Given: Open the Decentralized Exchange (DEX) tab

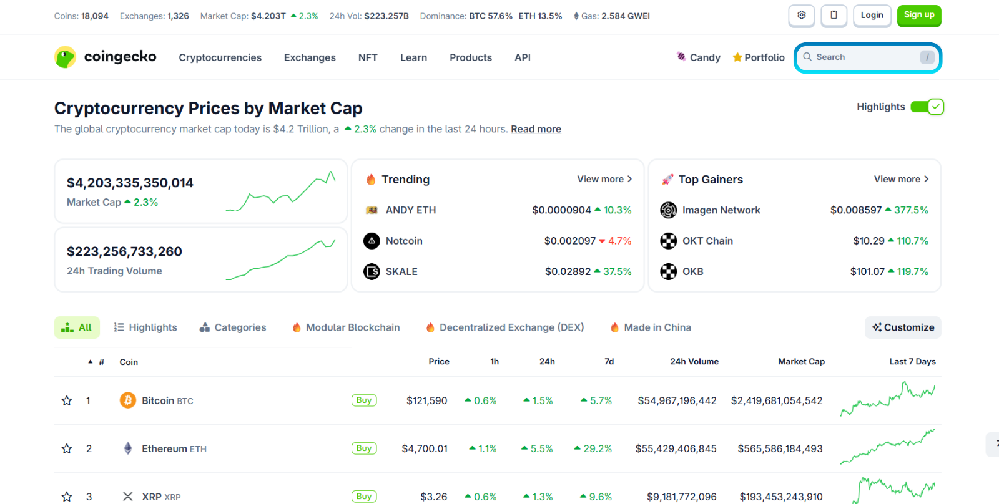Looking at the screenshot, I should click(505, 327).
